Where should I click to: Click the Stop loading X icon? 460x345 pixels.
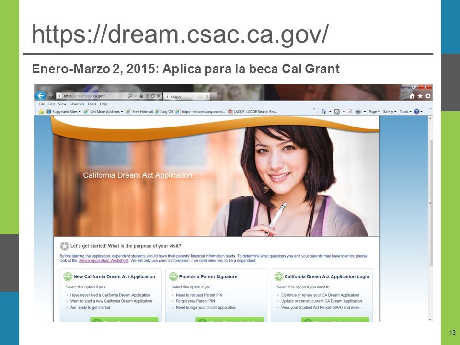point(159,96)
